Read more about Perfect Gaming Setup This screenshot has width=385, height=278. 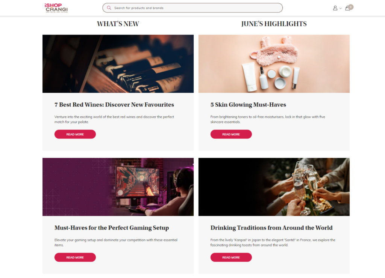pos(75,257)
